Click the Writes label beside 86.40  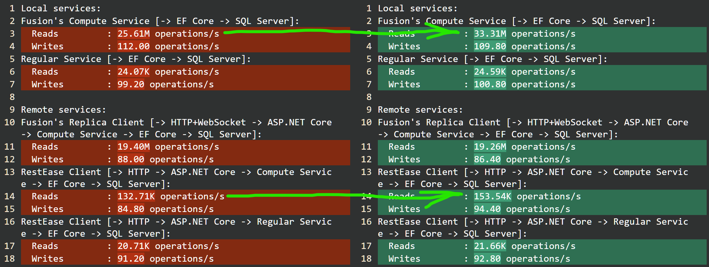coord(404,159)
